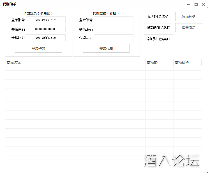Focus the 卡盟 登录账号 input field
This screenshot has height=173, width=208.
tap(46, 20)
